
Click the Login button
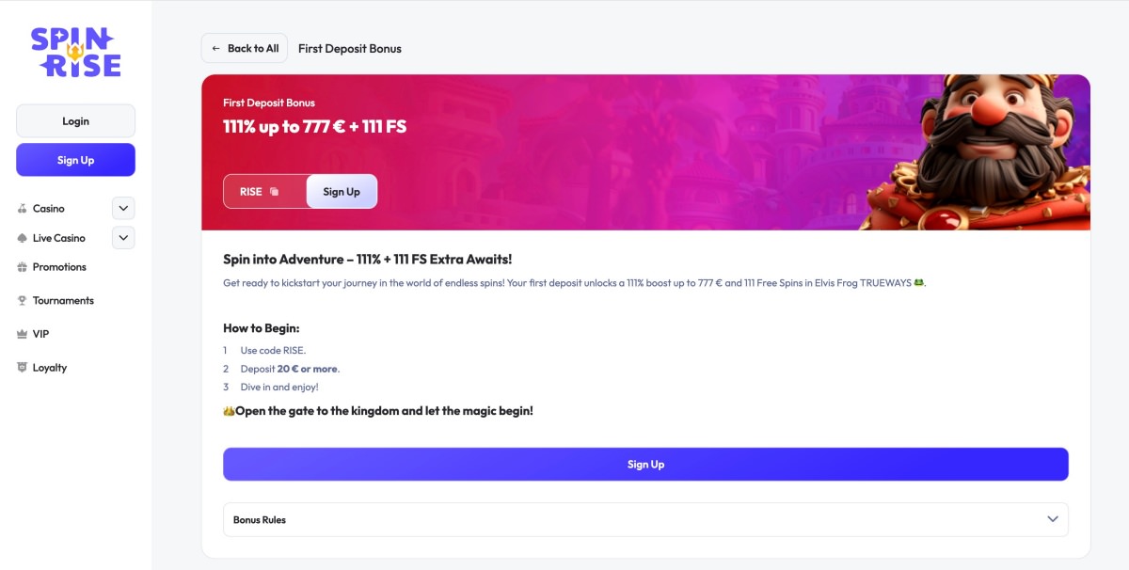click(x=75, y=121)
